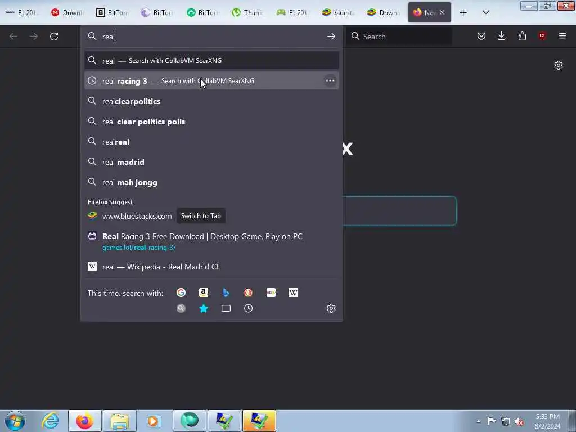This screenshot has height=432, width=576.
Task: Switch to the first F1 201 tab
Action: [x=22, y=12]
